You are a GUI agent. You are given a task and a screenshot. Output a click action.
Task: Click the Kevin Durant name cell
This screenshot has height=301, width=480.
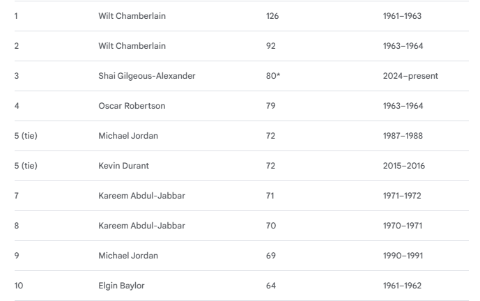(x=123, y=166)
